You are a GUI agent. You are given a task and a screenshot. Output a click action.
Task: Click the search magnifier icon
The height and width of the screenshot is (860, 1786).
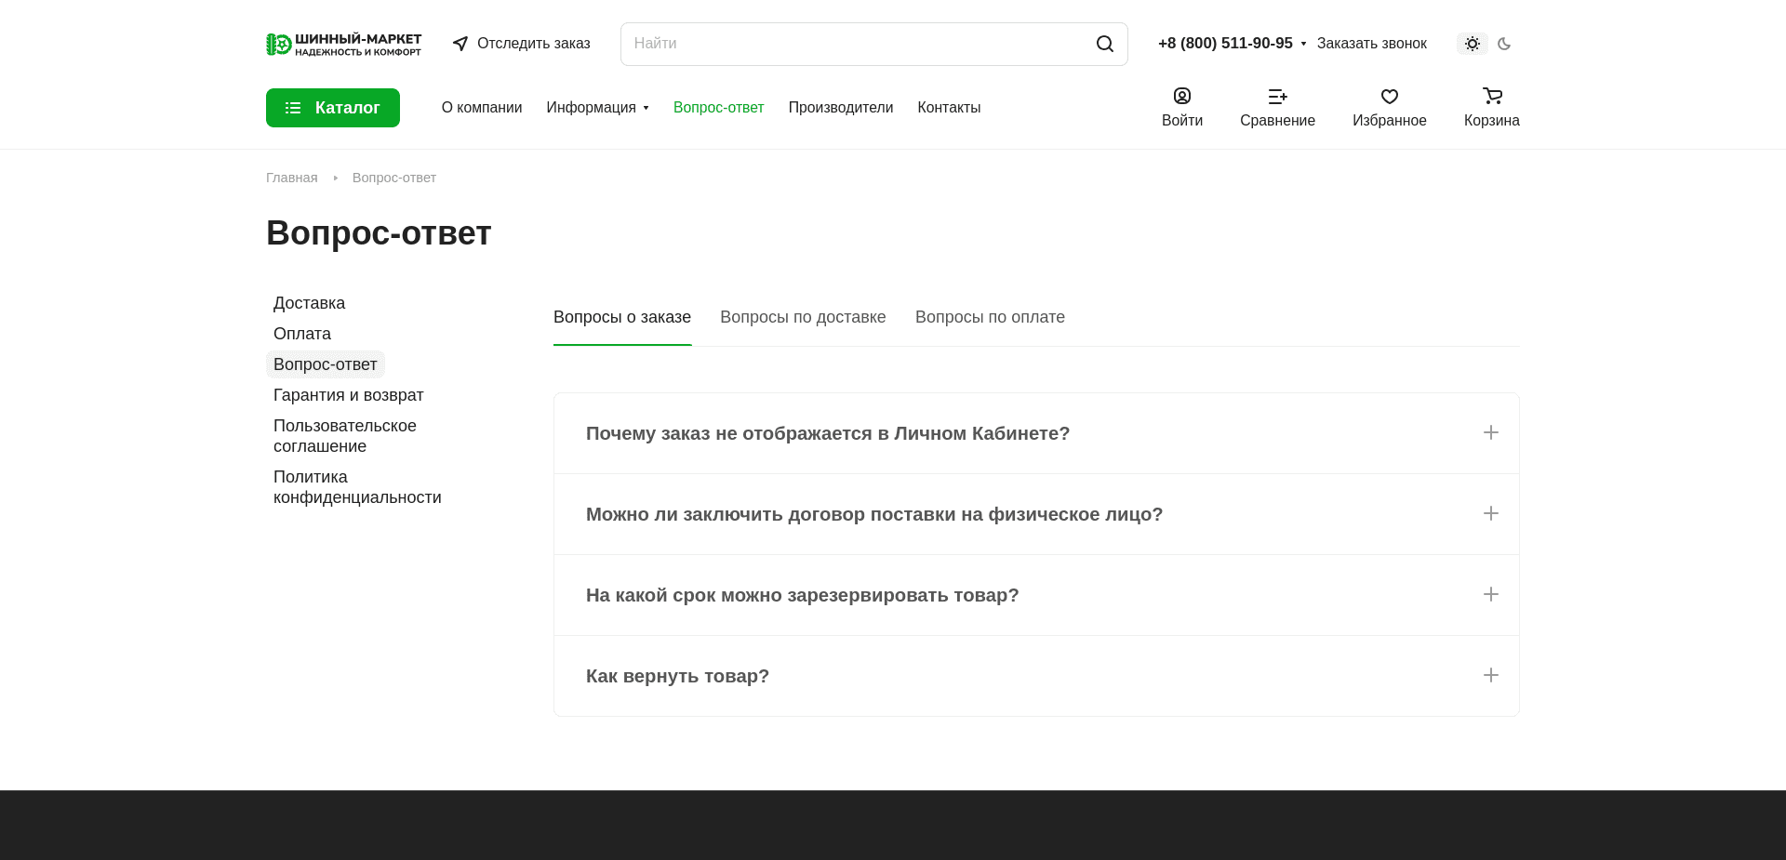tap(1104, 44)
